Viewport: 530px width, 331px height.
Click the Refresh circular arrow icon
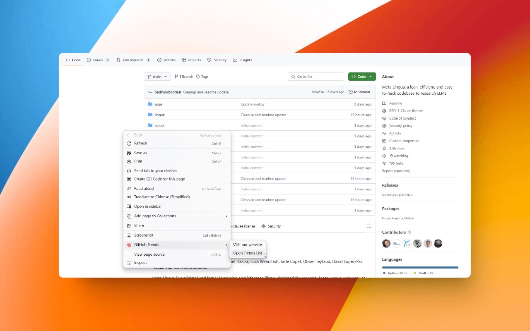tap(129, 143)
